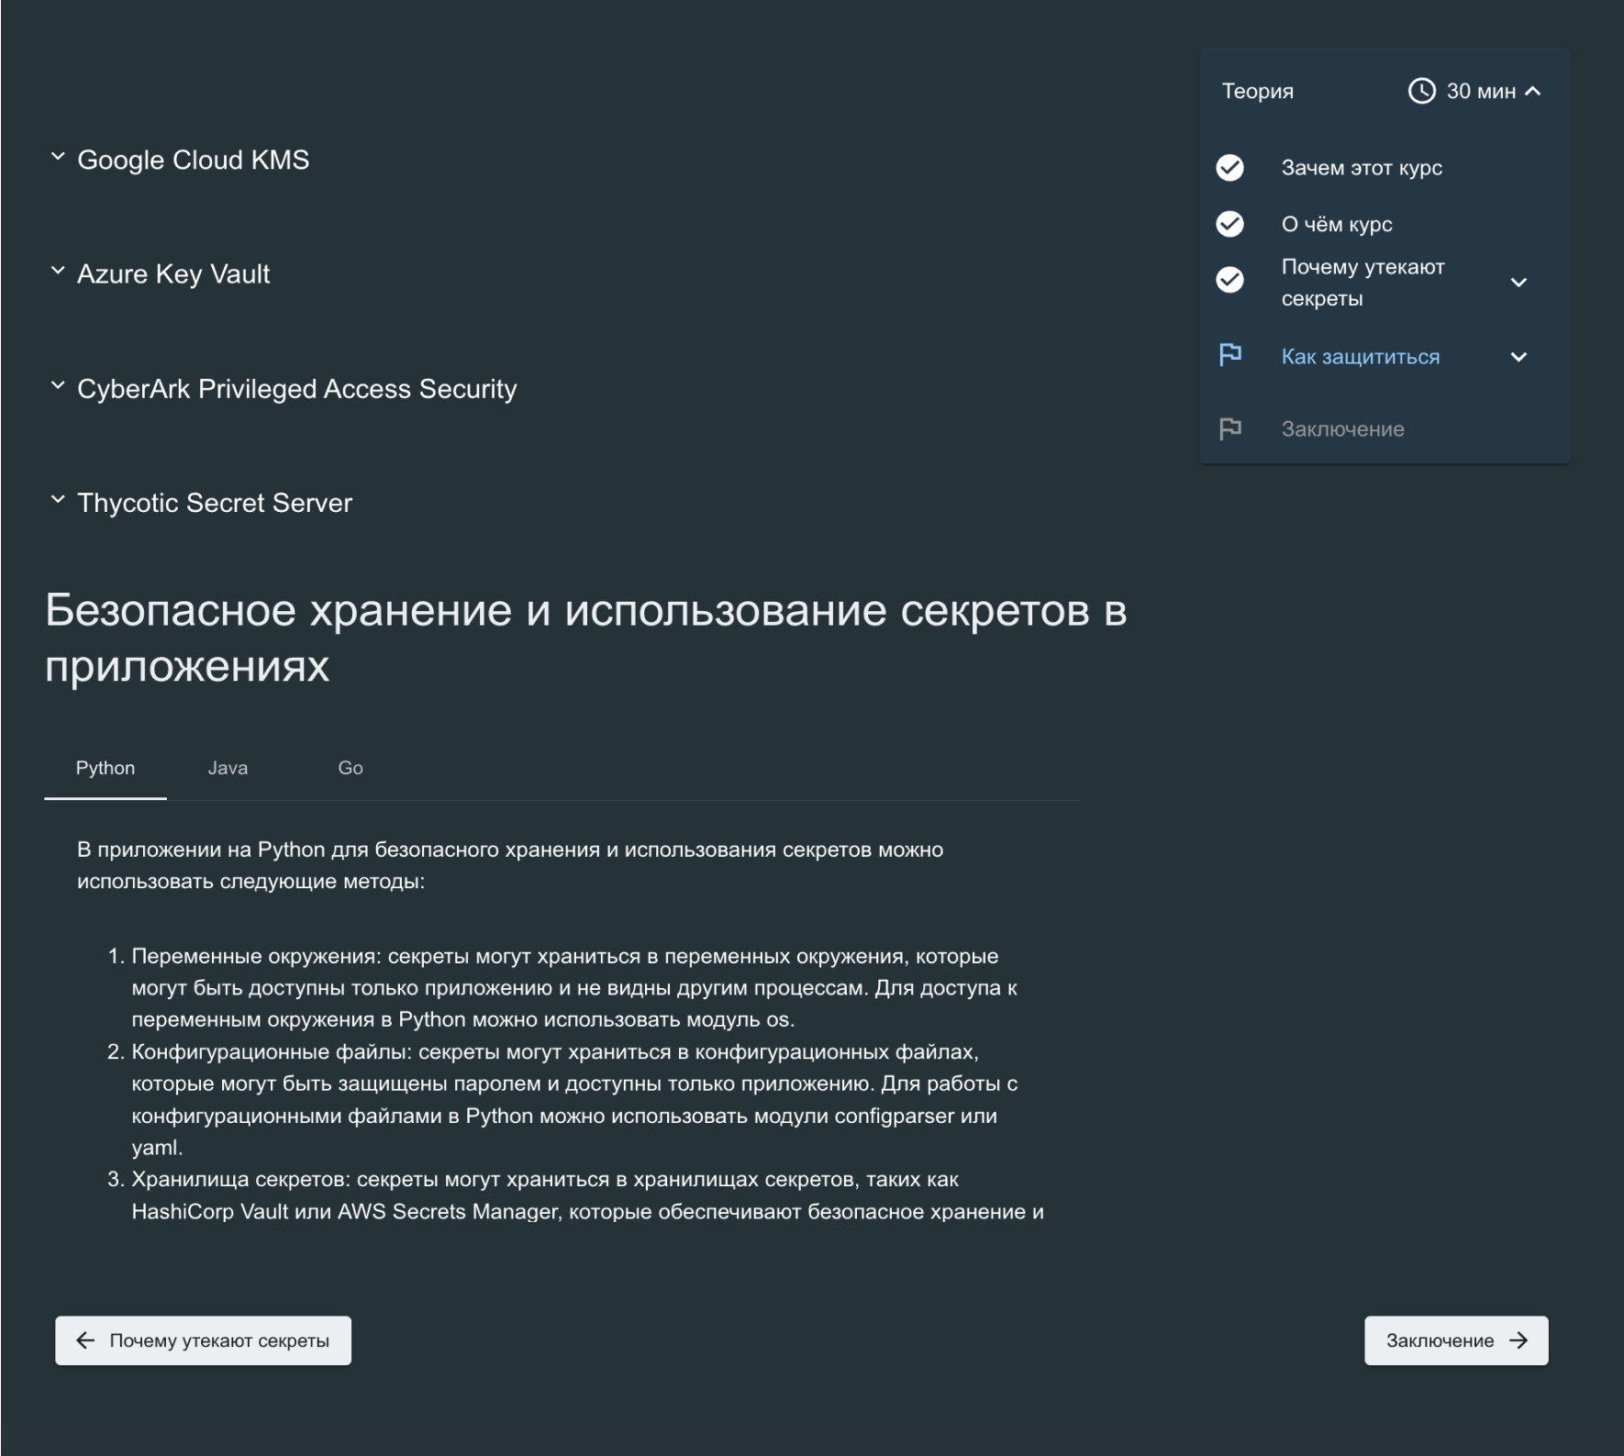This screenshot has width=1624, height=1456.
Task: Click checkmark icon beside О чём курс
Action: [x=1230, y=224]
